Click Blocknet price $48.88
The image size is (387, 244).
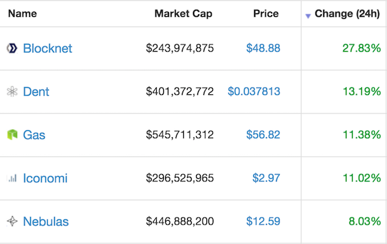[x=263, y=48]
